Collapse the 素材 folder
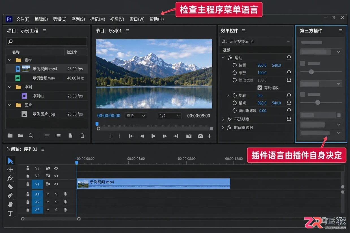The height and width of the screenshot is (233, 350). [x=10, y=60]
